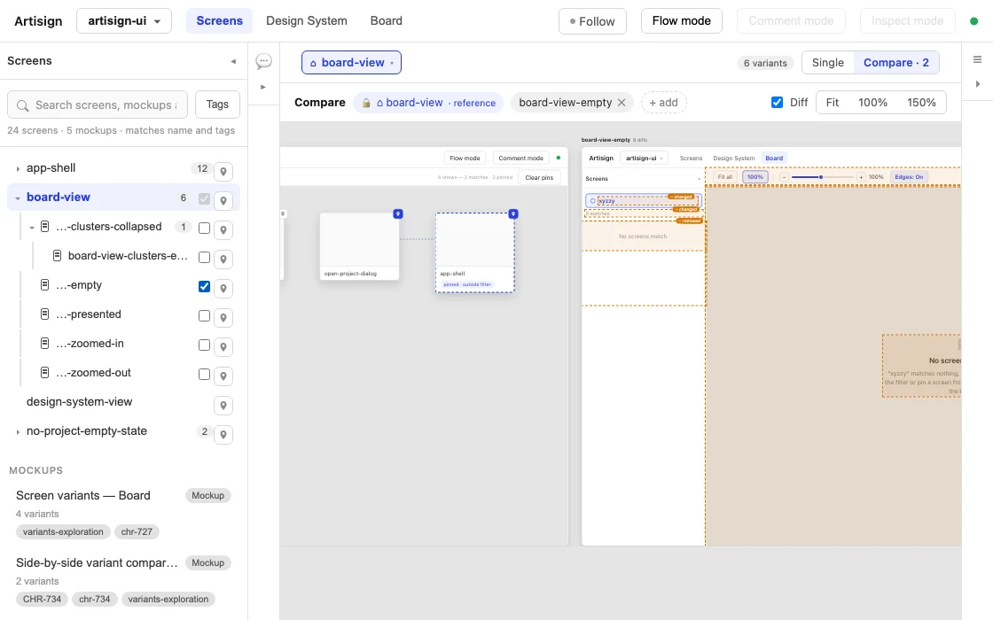Image resolution: width=993 pixels, height=620 pixels.
Task: Expand right panel arrow below hamburger
Action: tap(977, 84)
